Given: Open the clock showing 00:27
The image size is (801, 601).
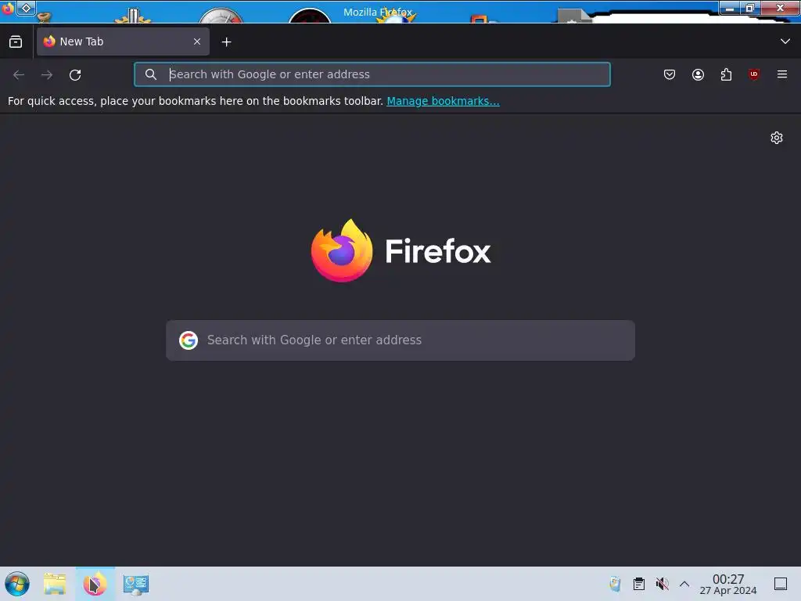Looking at the screenshot, I should (x=728, y=584).
